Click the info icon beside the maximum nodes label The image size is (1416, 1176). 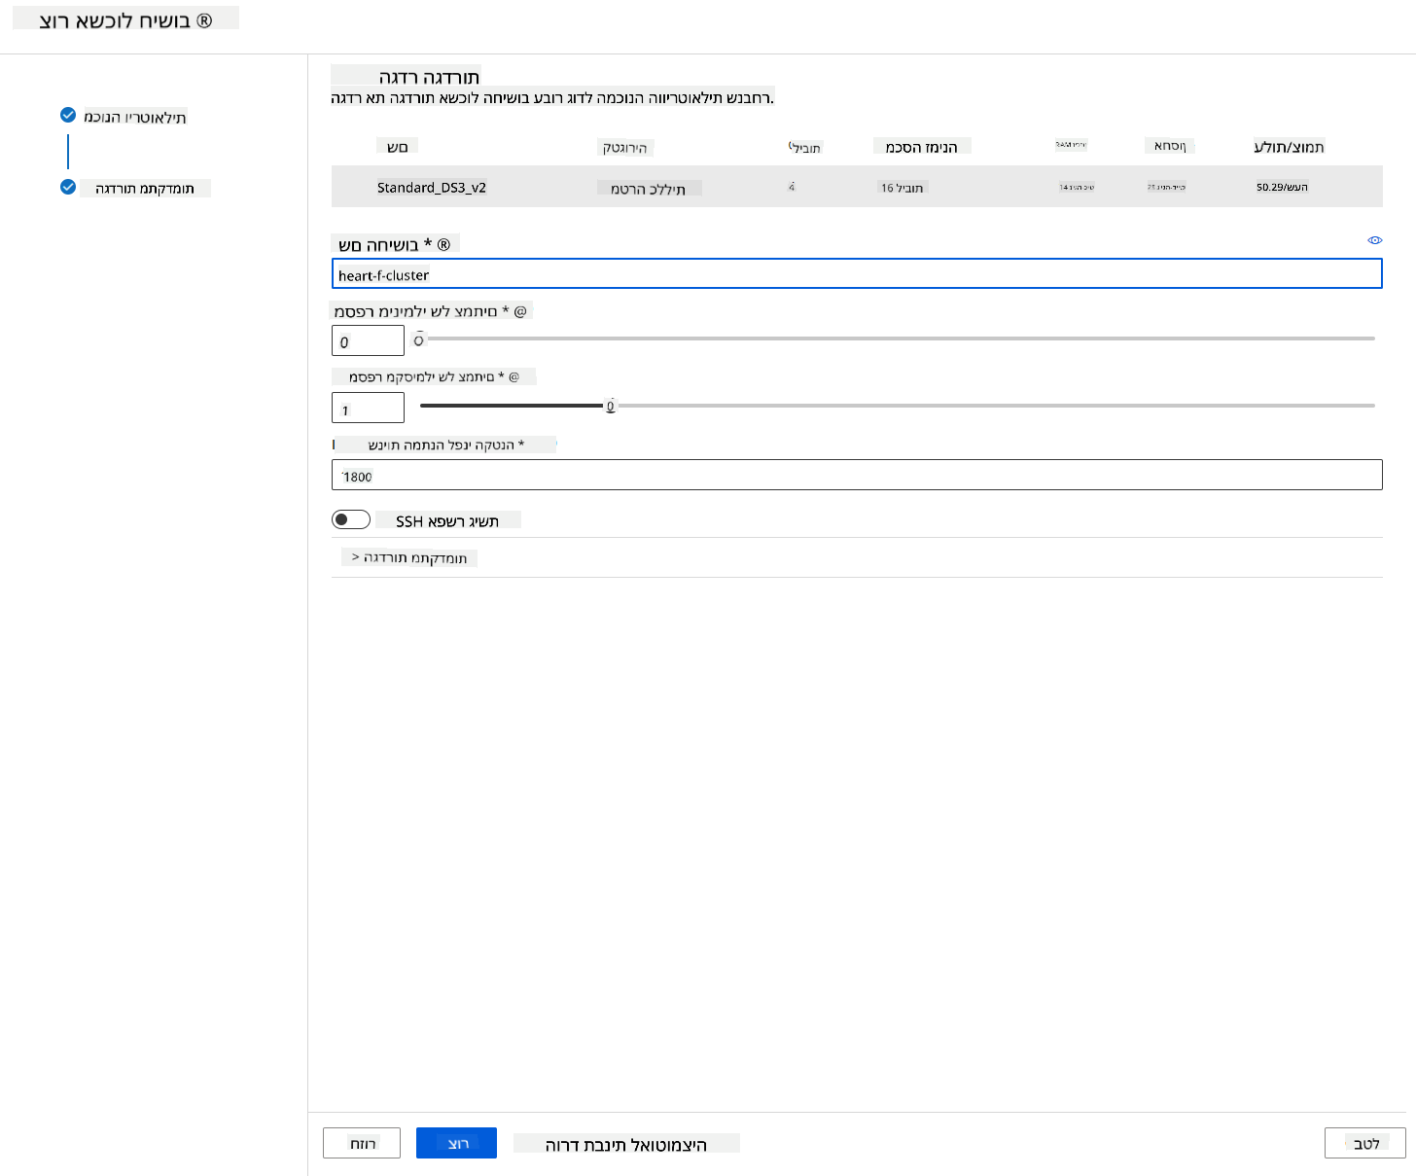click(x=513, y=376)
